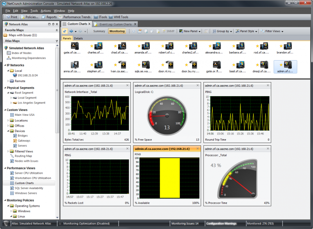
Task: Expand the Remote folder
Action: (8, 81)
